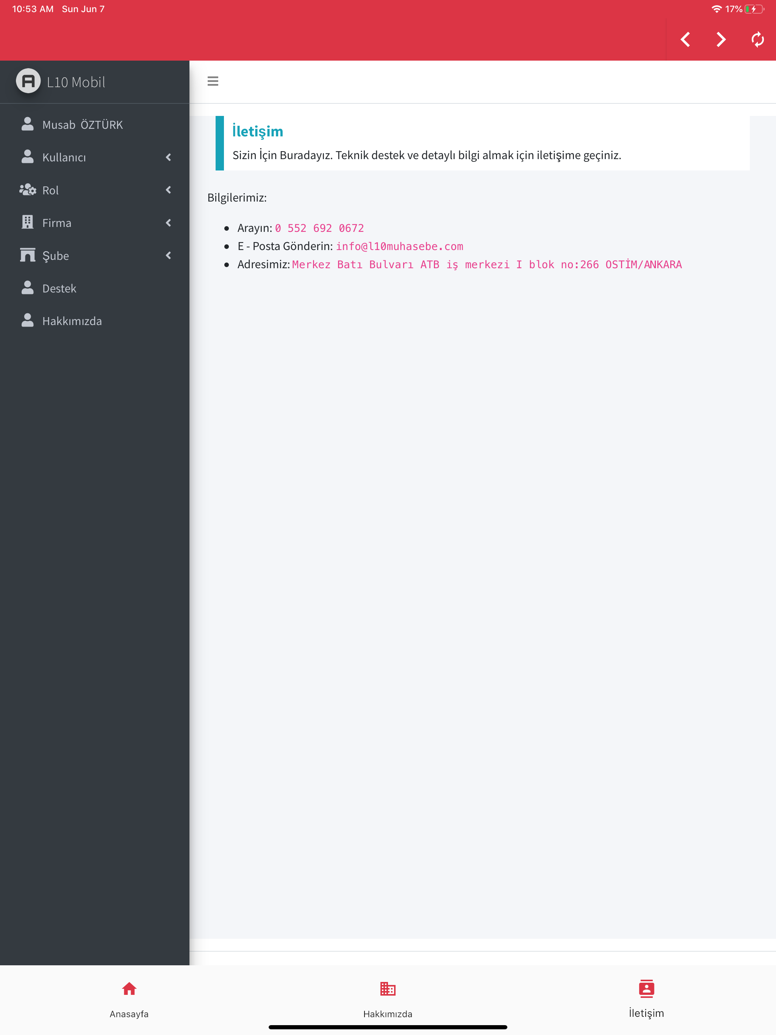
Task: Open the Destek sidebar item
Action: pos(95,288)
